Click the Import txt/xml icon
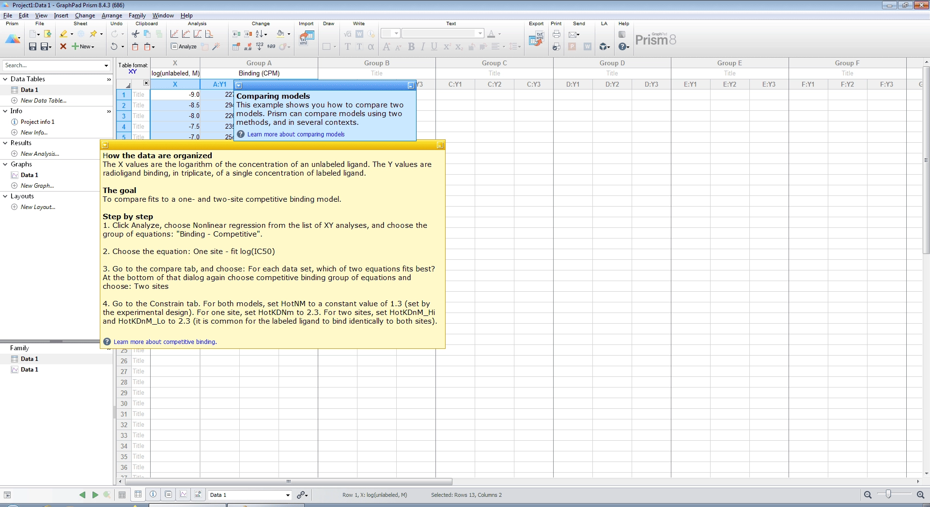This screenshot has height=507, width=930. coord(306,38)
